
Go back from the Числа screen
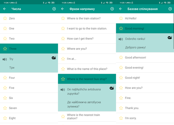[4, 9]
